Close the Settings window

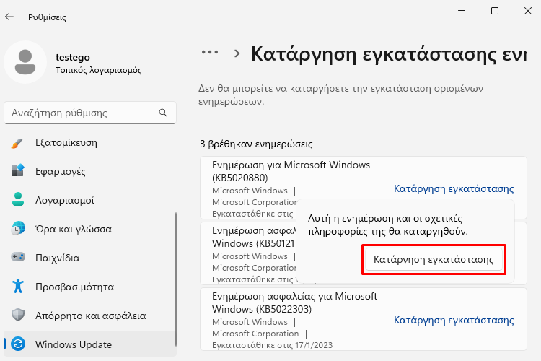(528, 11)
